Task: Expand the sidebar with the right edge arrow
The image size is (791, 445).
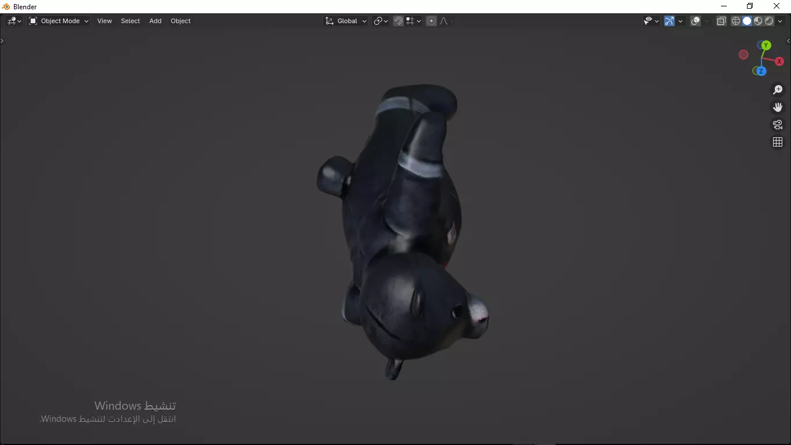Action: click(x=788, y=41)
